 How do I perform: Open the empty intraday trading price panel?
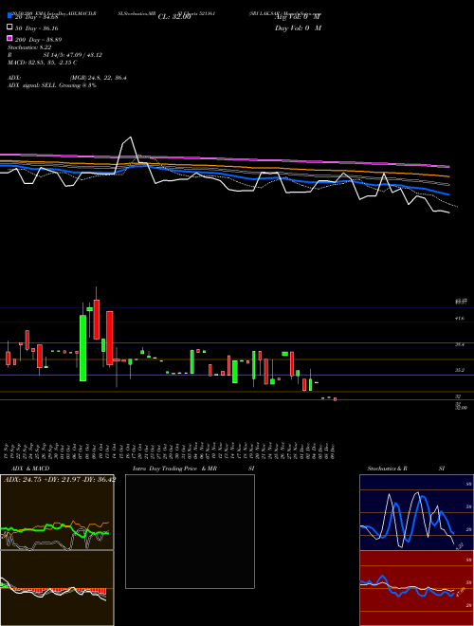(190, 531)
